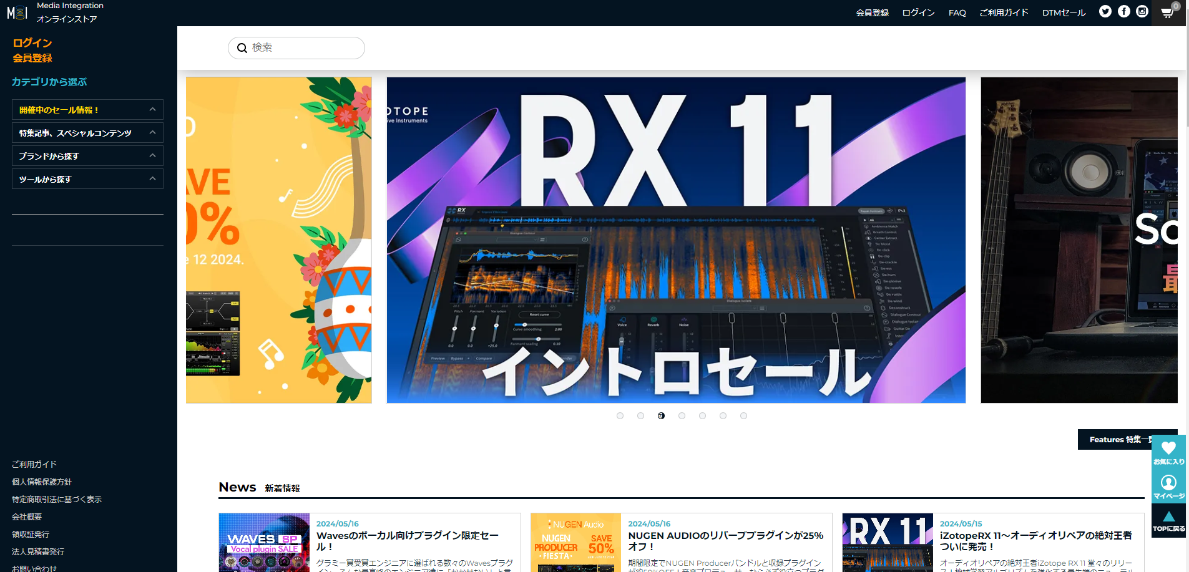This screenshot has height=572, width=1189.
Task: Open RX 11 news thumbnail
Action: coord(888,543)
